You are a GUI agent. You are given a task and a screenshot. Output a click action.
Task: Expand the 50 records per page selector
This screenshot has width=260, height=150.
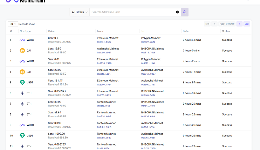point(13,24)
